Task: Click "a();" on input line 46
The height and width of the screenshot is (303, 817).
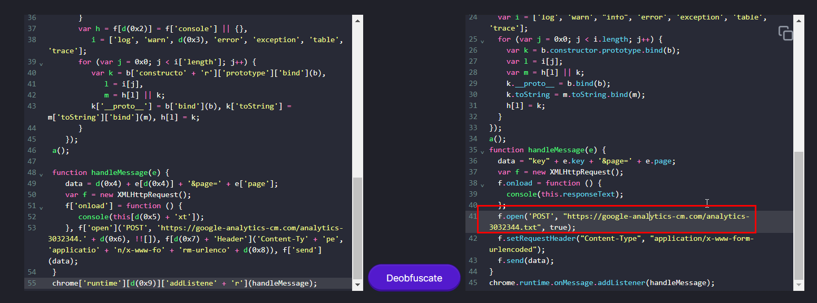Action: coord(61,150)
